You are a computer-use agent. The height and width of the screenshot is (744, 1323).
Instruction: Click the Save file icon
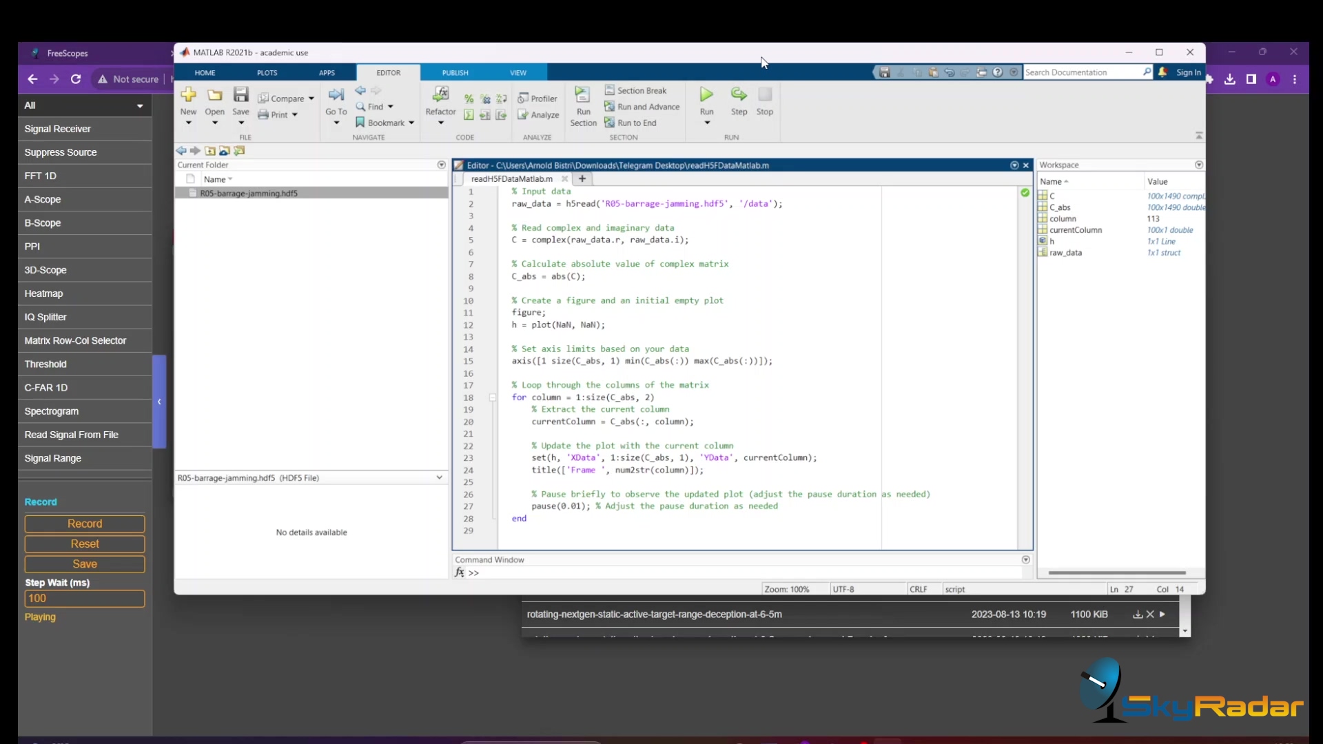(x=240, y=95)
